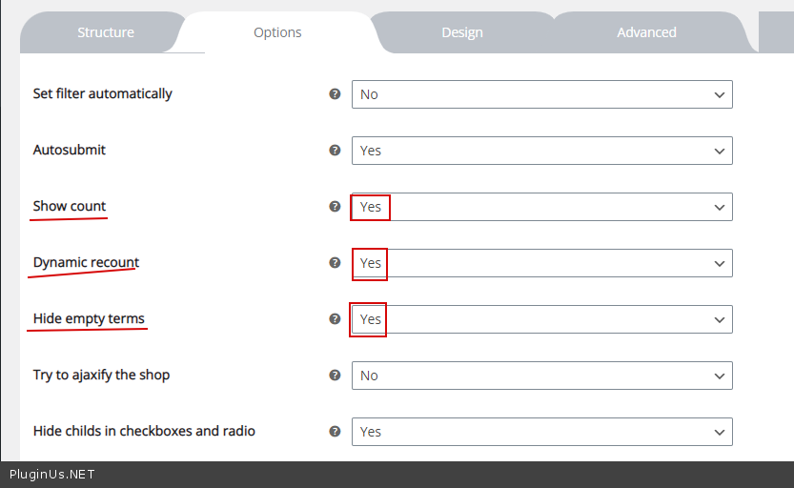
Task: Click help icon for Set filter automatically
Action: coord(335,94)
